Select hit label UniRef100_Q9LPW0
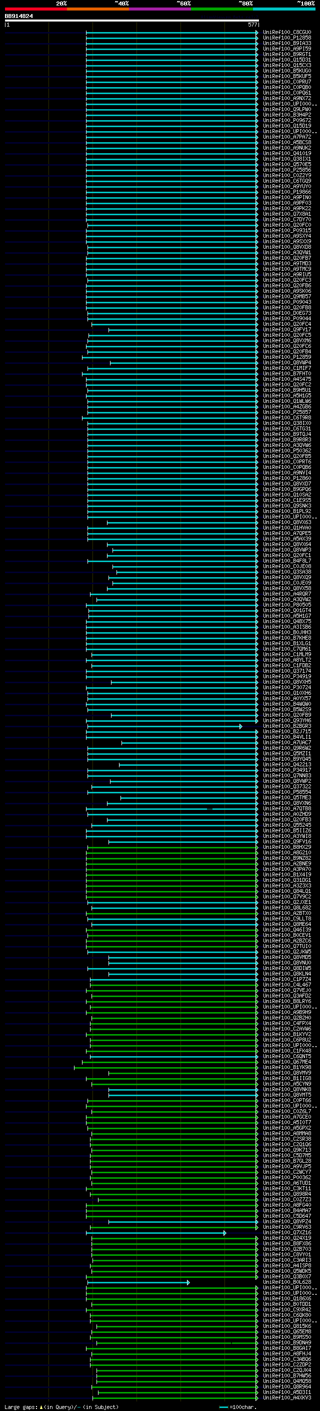The image size is (320, 1411). click(286, 110)
